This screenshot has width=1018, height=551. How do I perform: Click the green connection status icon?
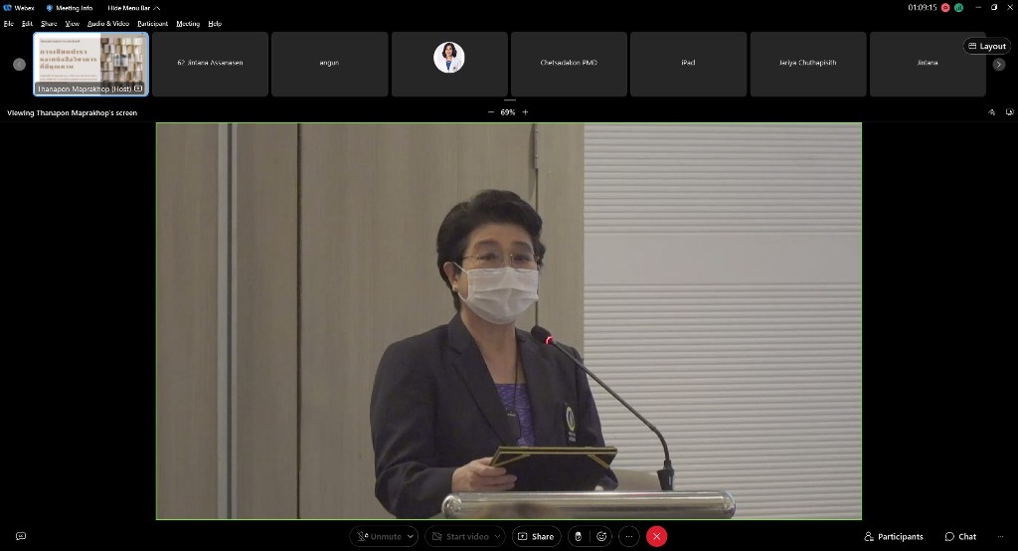959,7
